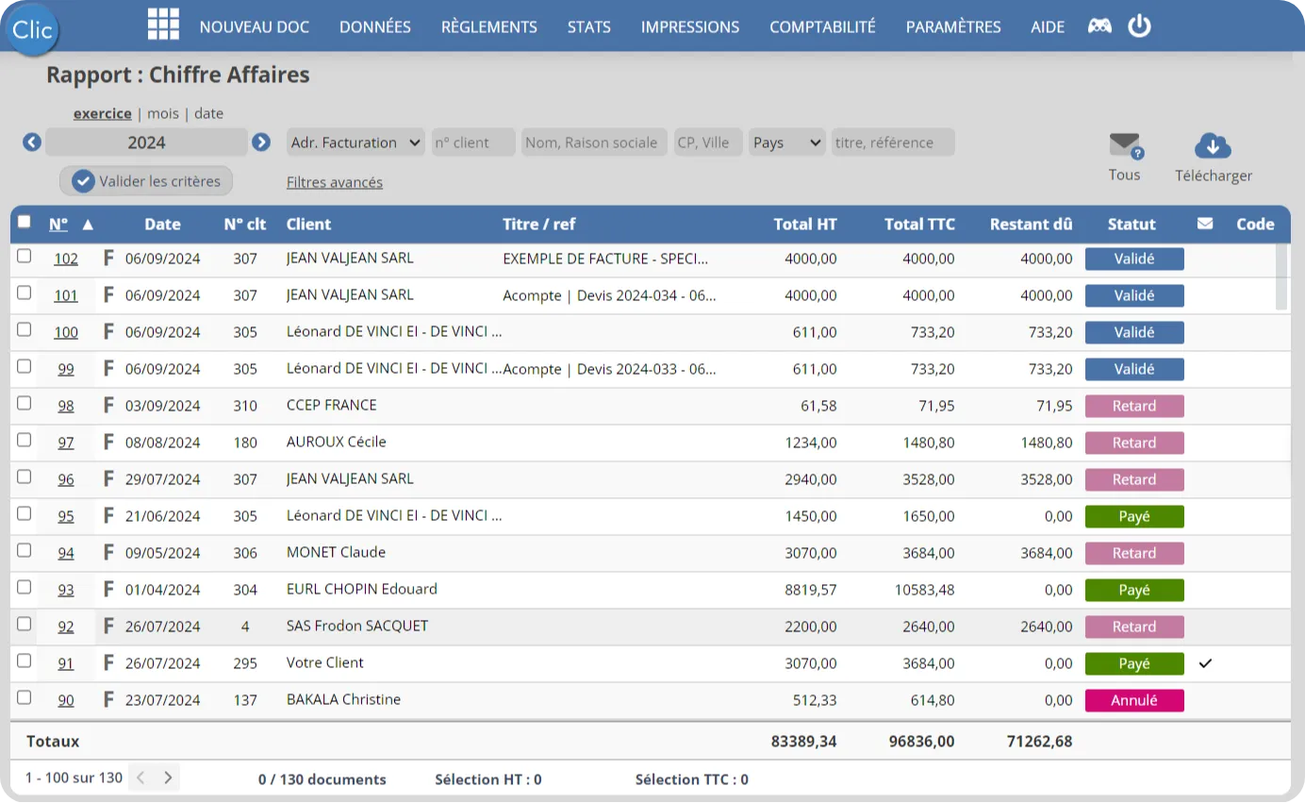Open the Filtres avancés link
Screen dimensions: 1305x803
pos(335,182)
